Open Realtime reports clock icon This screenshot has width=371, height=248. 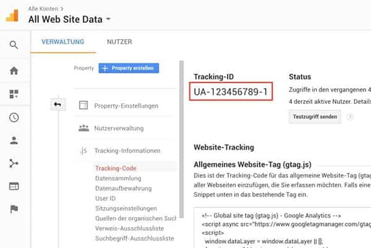coord(14,117)
